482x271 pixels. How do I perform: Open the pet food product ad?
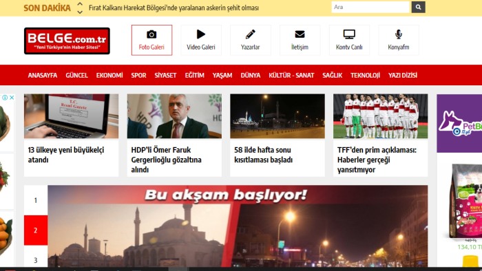[x=465, y=201]
